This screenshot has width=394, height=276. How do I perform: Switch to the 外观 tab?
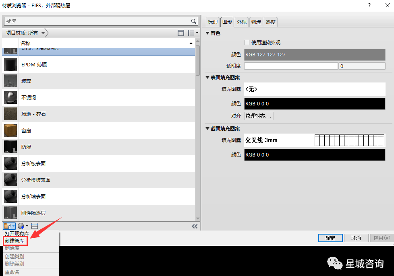241,22
